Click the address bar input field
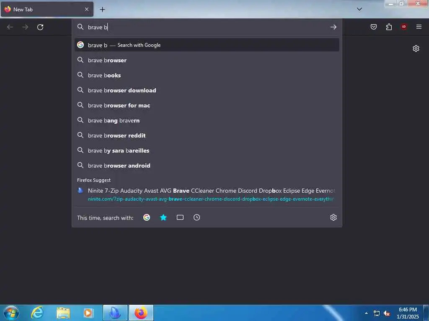This screenshot has width=429, height=321. point(207,27)
